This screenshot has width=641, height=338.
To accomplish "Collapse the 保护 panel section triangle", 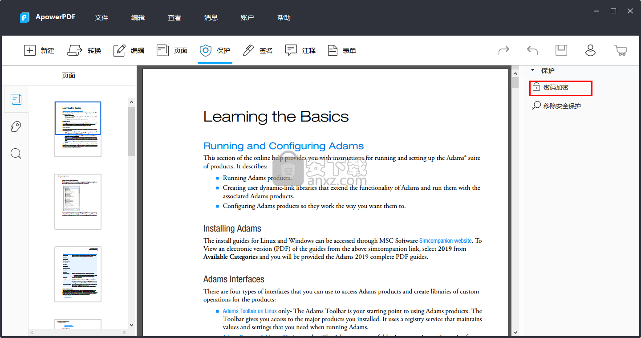I will 532,70.
